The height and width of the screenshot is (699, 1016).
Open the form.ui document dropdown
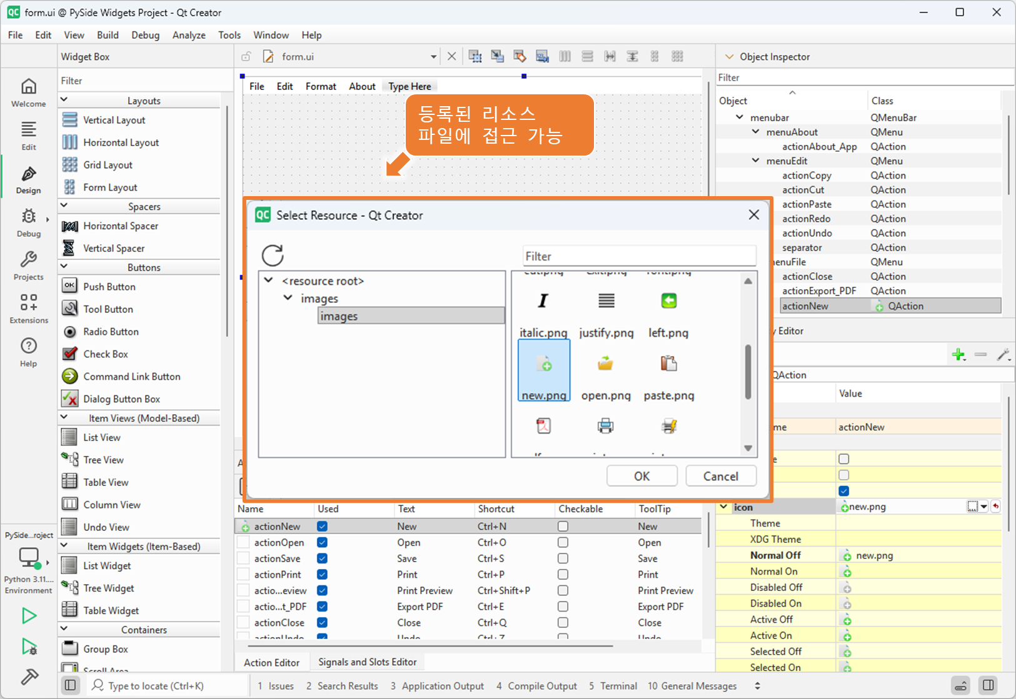pos(433,57)
